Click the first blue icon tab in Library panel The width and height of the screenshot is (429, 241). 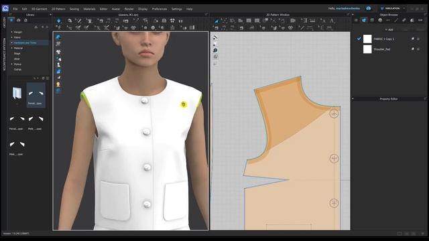(x=11, y=20)
